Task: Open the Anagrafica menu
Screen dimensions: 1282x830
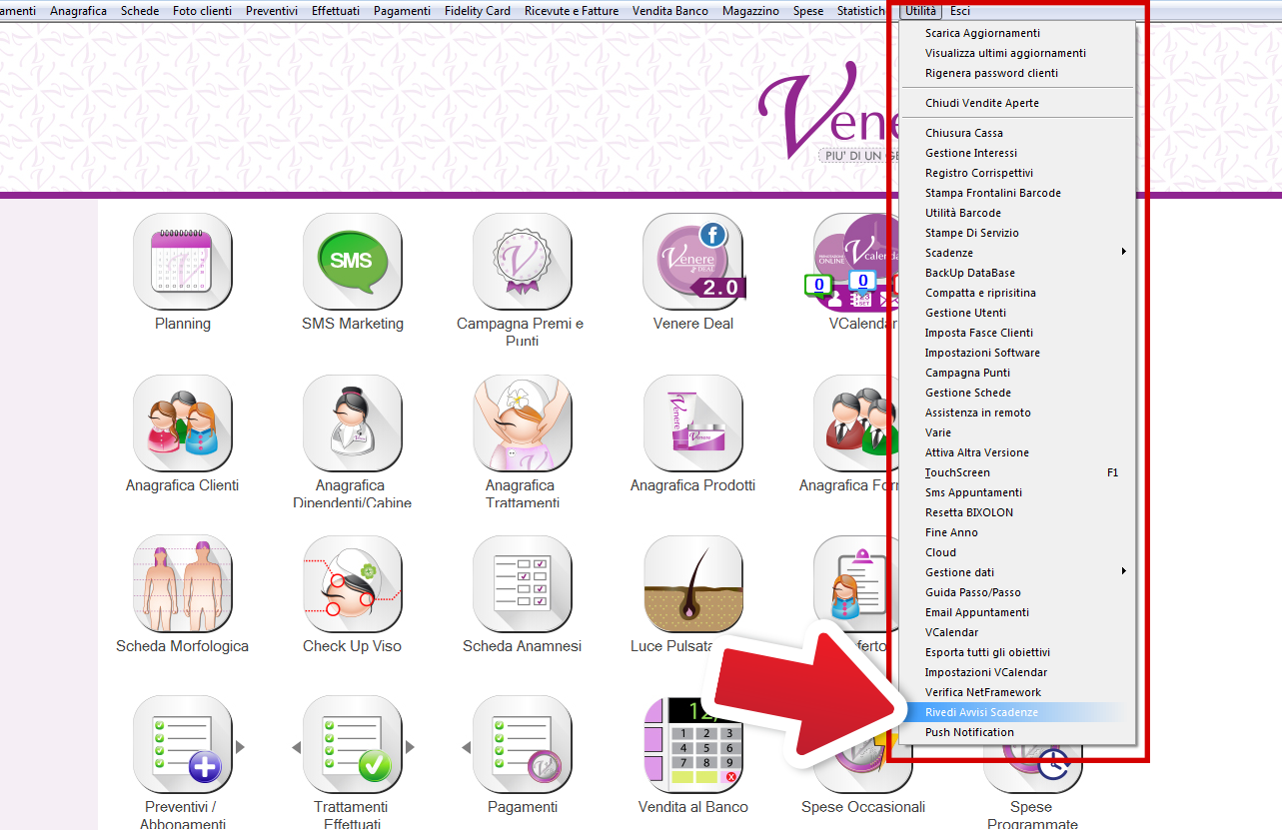Action: pyautogui.click(x=79, y=11)
